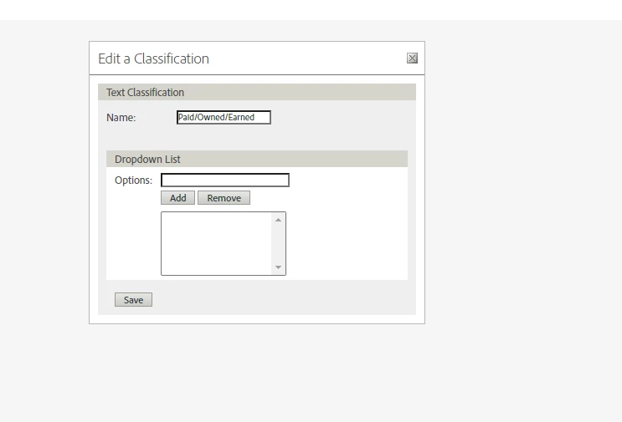Click the Edit a Classification title

tap(153, 58)
